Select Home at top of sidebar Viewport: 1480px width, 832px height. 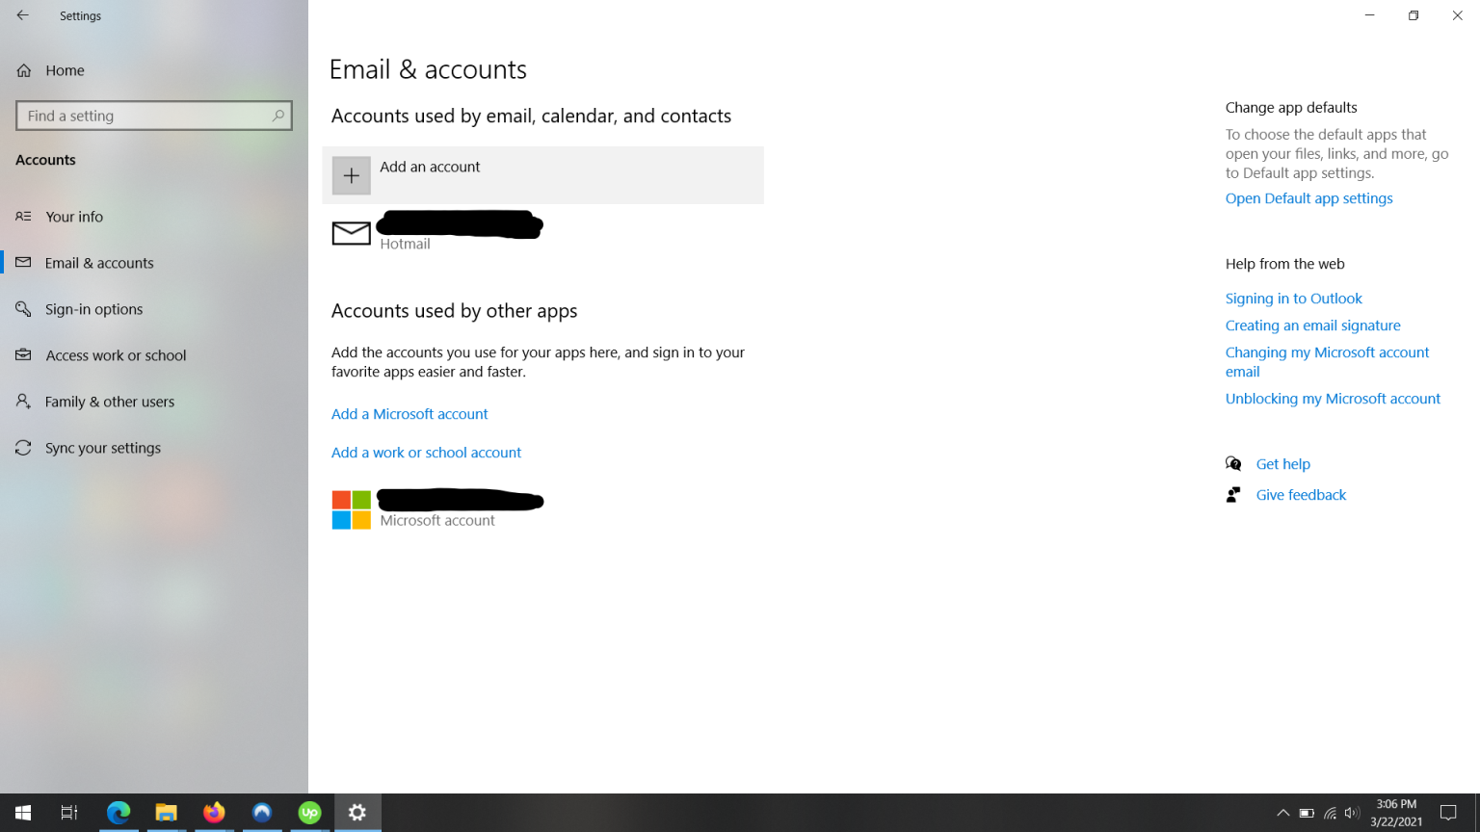[x=66, y=69]
